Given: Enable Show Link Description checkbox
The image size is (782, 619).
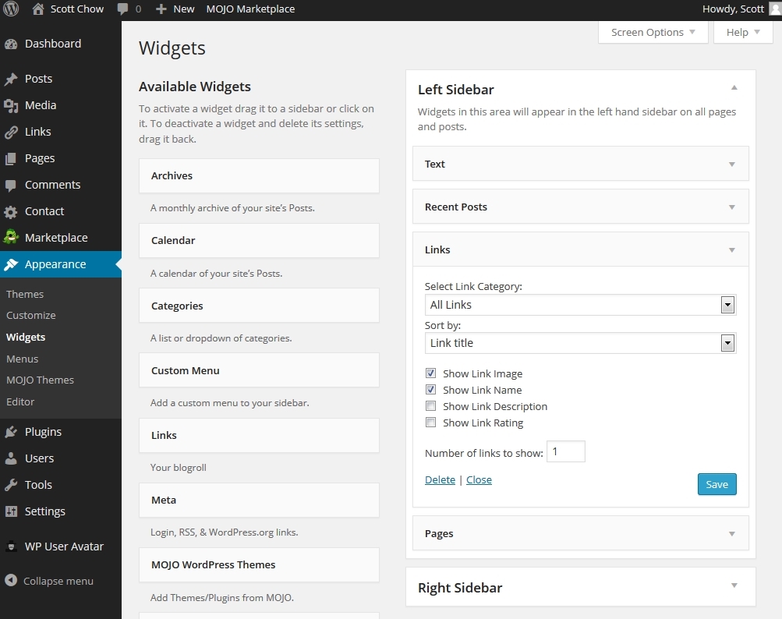Looking at the screenshot, I should (430, 406).
